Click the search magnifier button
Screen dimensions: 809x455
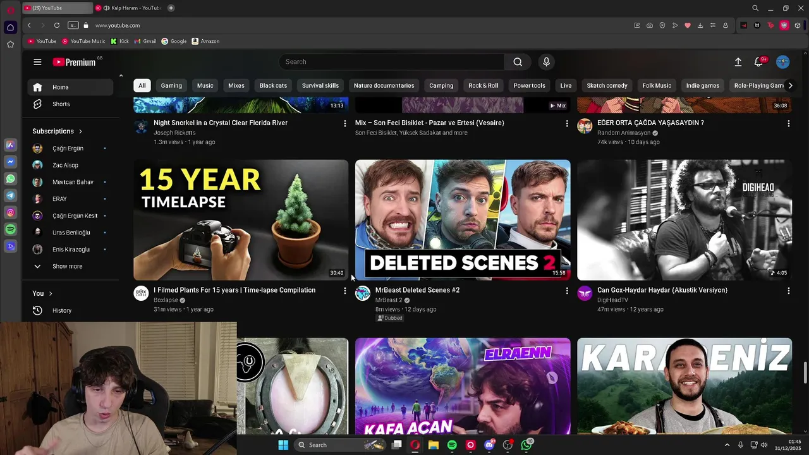click(518, 62)
